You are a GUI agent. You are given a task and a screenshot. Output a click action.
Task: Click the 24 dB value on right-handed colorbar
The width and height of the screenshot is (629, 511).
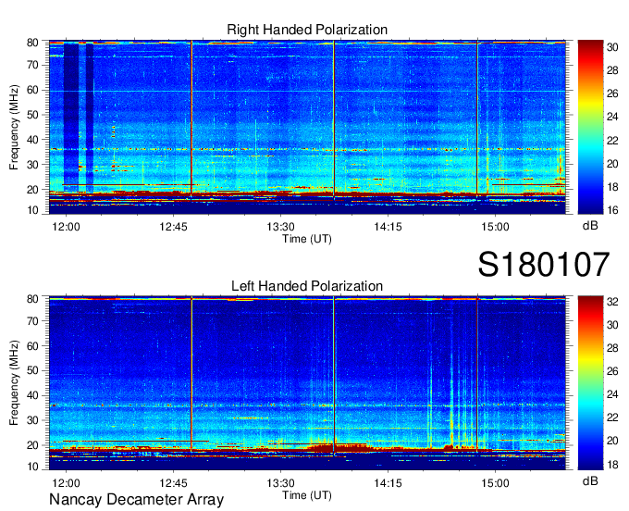click(612, 117)
